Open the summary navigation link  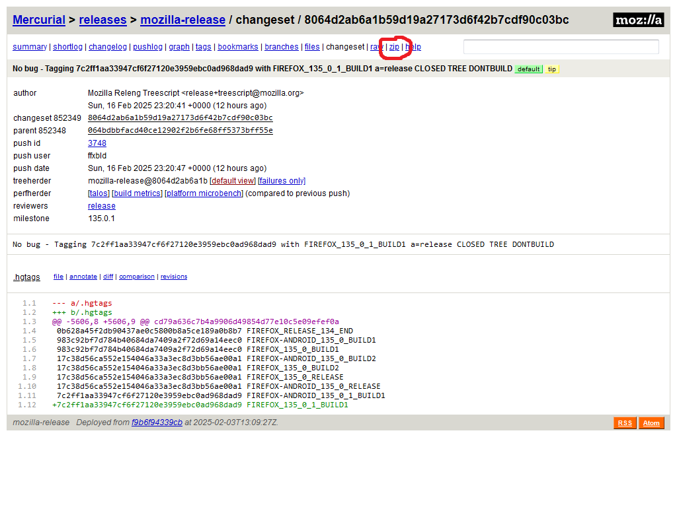30,47
